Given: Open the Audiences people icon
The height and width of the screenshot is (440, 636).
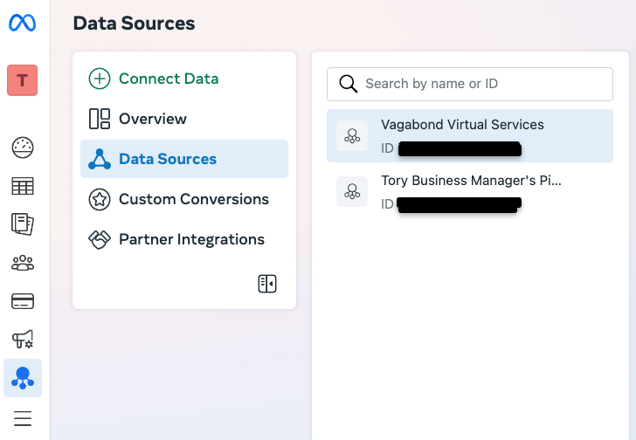Looking at the screenshot, I should click(23, 263).
